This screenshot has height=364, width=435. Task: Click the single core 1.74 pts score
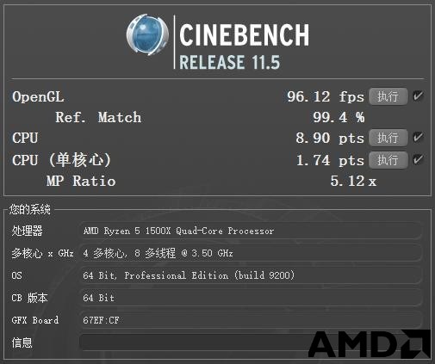[x=330, y=160]
